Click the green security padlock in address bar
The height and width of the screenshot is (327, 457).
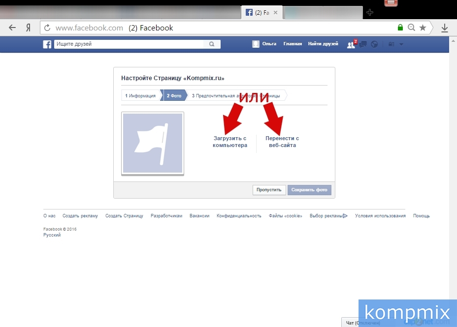tap(400, 28)
